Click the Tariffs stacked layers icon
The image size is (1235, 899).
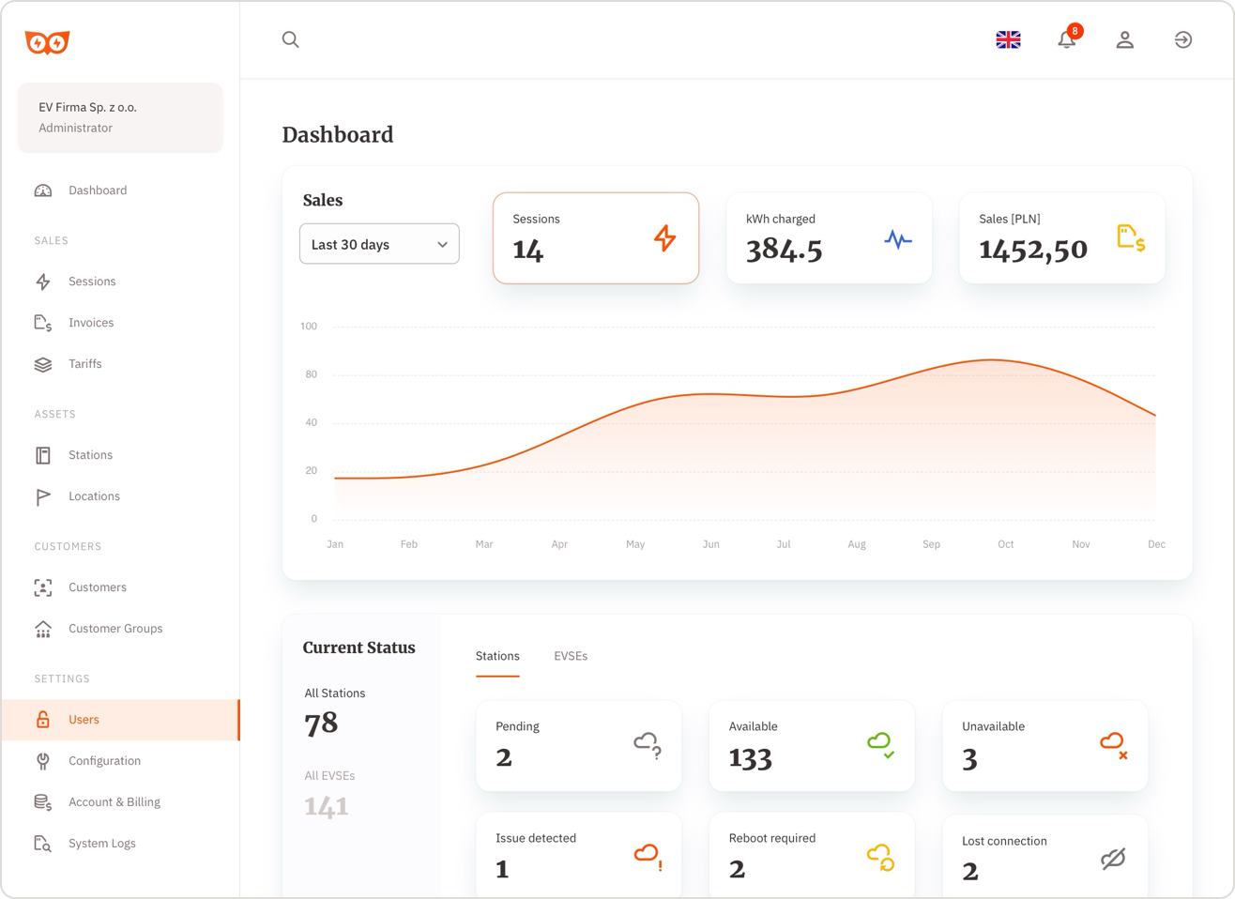point(43,364)
